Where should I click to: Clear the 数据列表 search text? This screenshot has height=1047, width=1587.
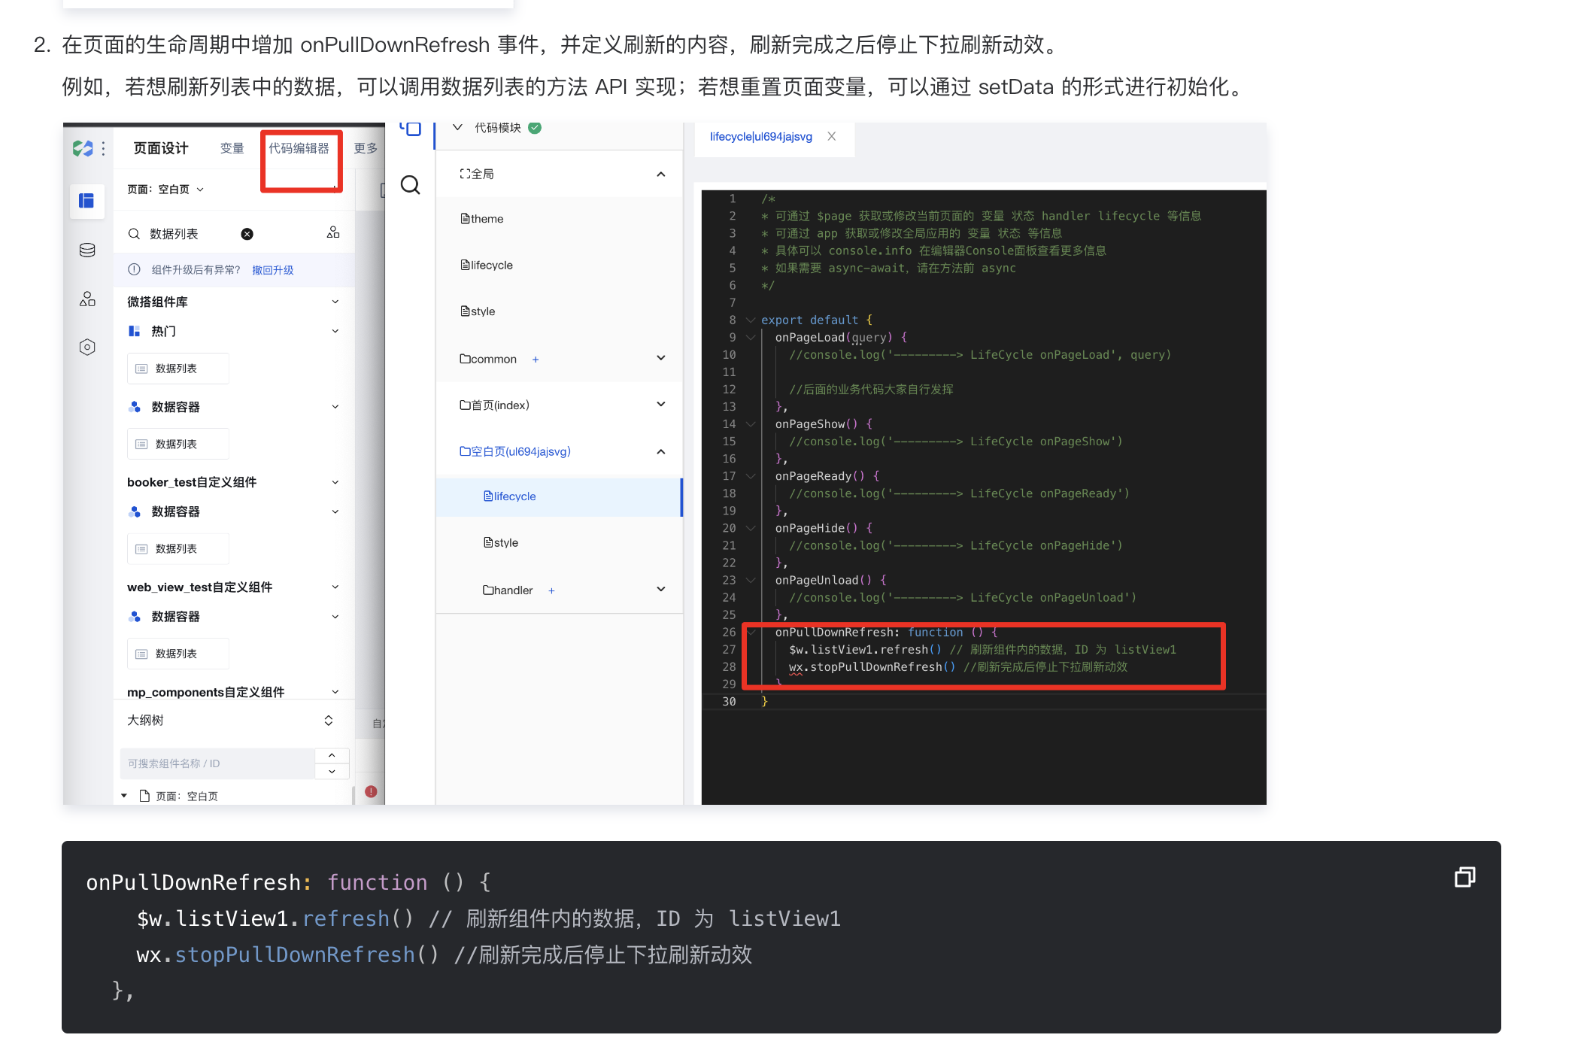[247, 234]
